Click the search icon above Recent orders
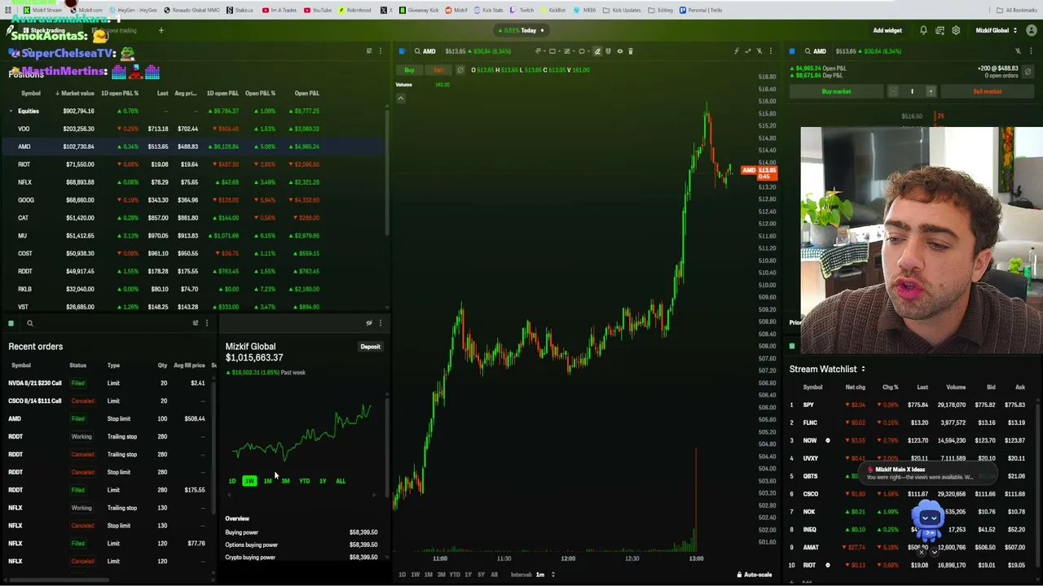1043x586 pixels. tap(30, 323)
